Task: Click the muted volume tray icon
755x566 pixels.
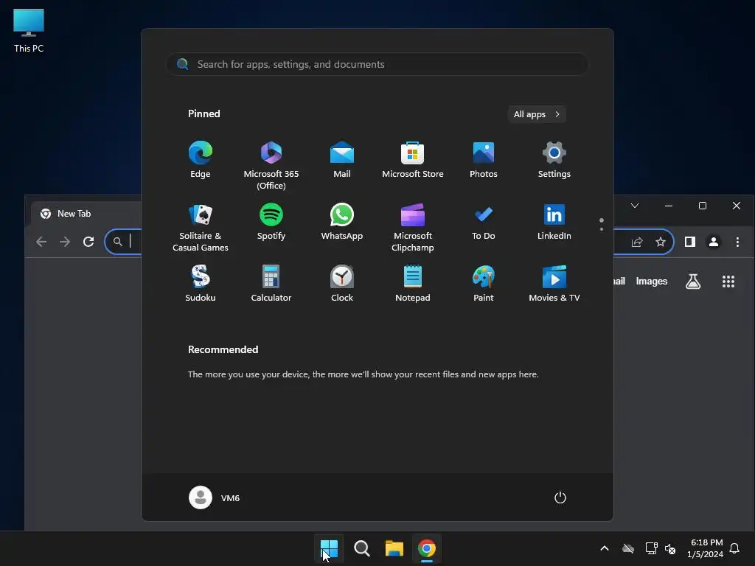Action: (669, 548)
